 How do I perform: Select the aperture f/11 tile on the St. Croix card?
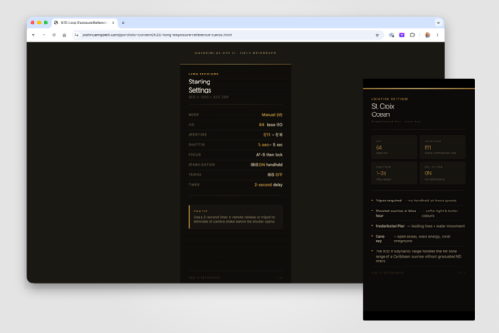[443, 147]
